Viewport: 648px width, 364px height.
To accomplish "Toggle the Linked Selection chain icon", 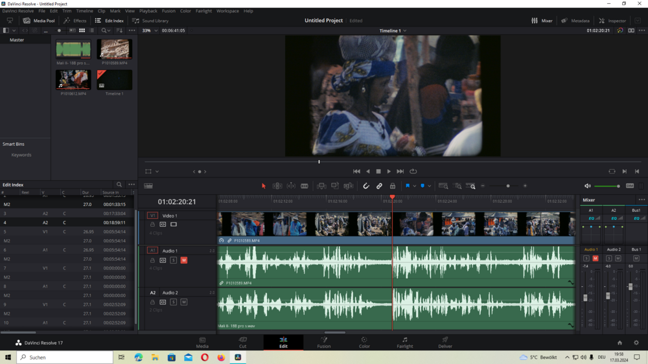I will click(379, 186).
